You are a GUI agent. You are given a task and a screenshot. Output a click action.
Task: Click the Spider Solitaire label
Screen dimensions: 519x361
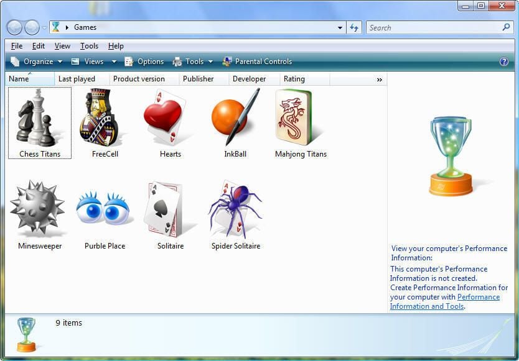click(x=236, y=246)
